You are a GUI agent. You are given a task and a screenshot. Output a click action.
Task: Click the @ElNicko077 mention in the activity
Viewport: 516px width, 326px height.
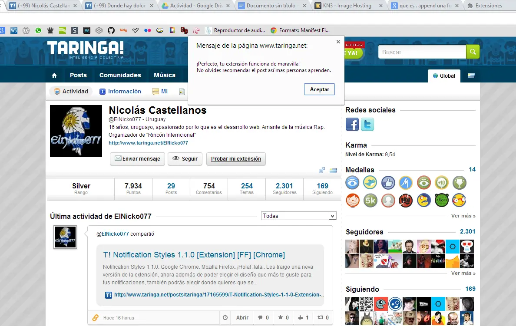[x=112, y=234]
